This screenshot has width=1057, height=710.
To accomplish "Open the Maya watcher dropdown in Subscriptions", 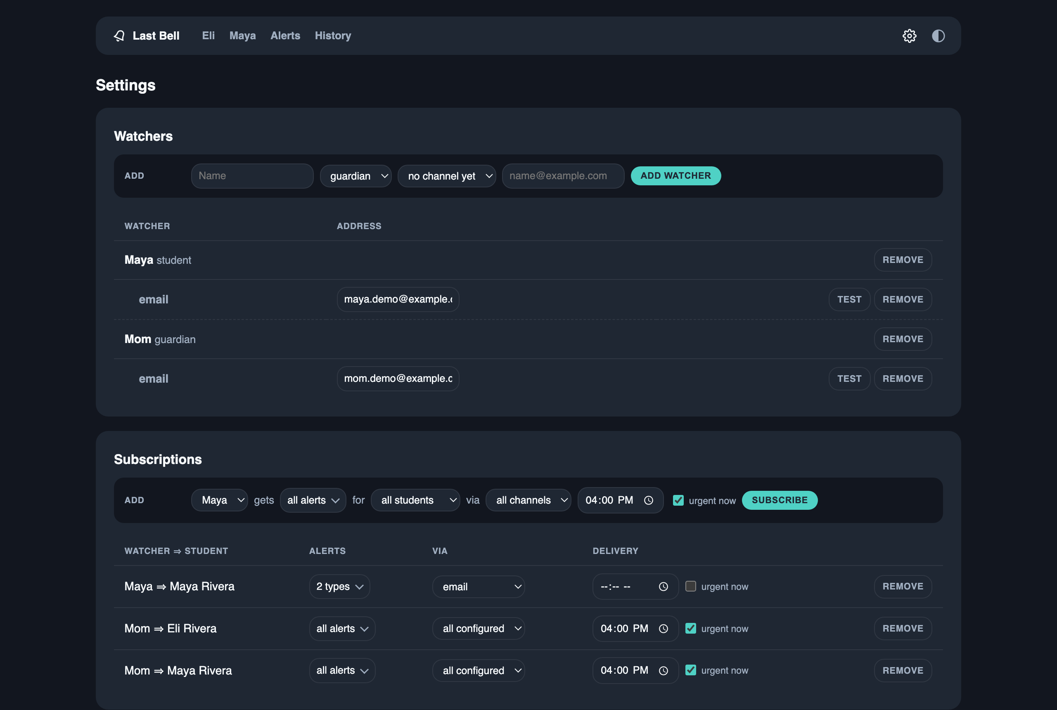I will (x=220, y=500).
